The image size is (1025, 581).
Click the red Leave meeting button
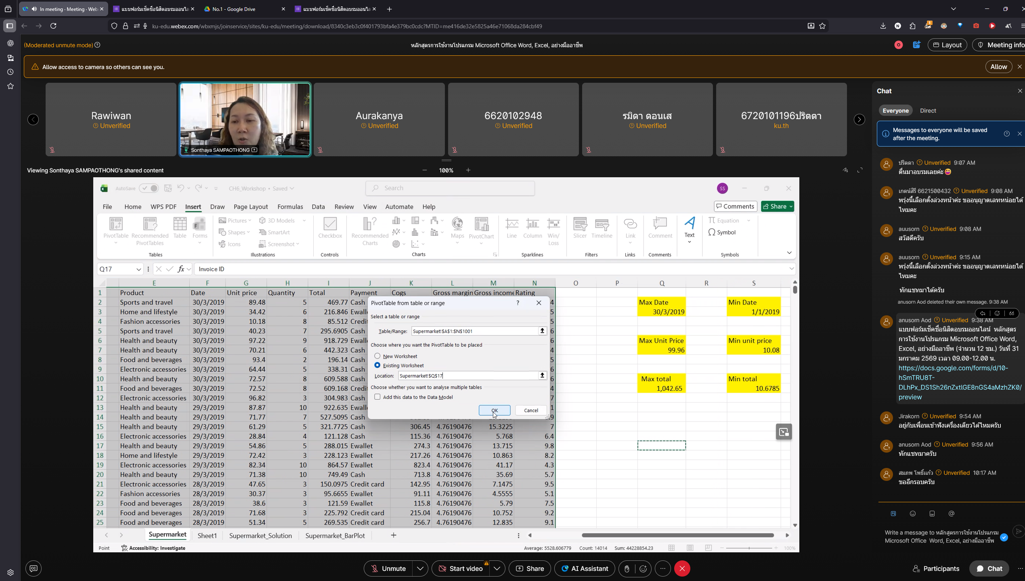pyautogui.click(x=682, y=568)
